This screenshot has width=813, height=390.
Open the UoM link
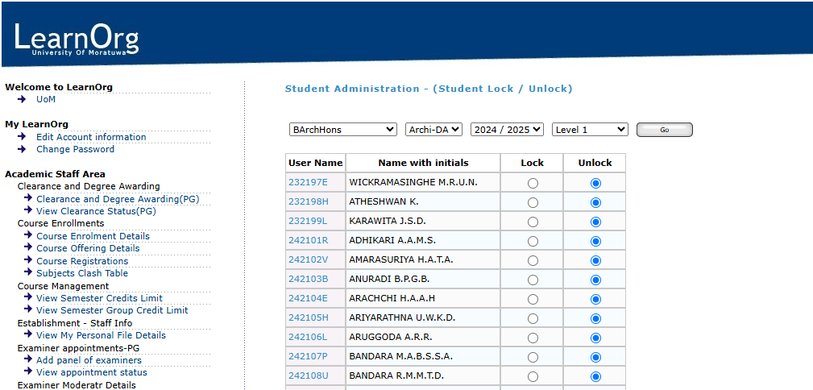46,100
